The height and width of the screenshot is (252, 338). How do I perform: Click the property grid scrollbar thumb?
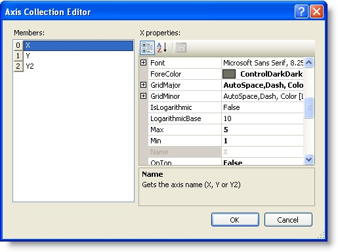[x=308, y=107]
